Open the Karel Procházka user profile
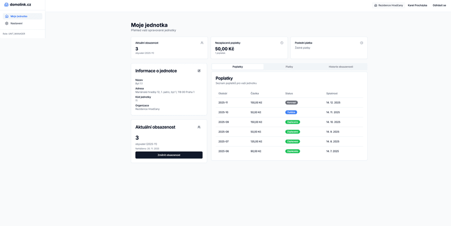 click(x=417, y=5)
